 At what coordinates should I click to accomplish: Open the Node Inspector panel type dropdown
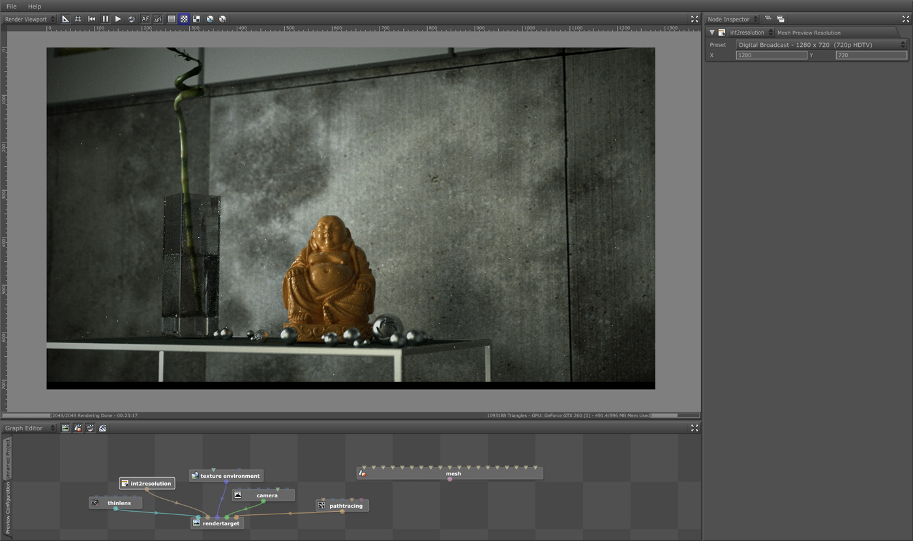[x=733, y=19]
